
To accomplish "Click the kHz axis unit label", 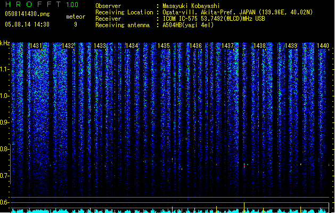I will tap(5, 43).
